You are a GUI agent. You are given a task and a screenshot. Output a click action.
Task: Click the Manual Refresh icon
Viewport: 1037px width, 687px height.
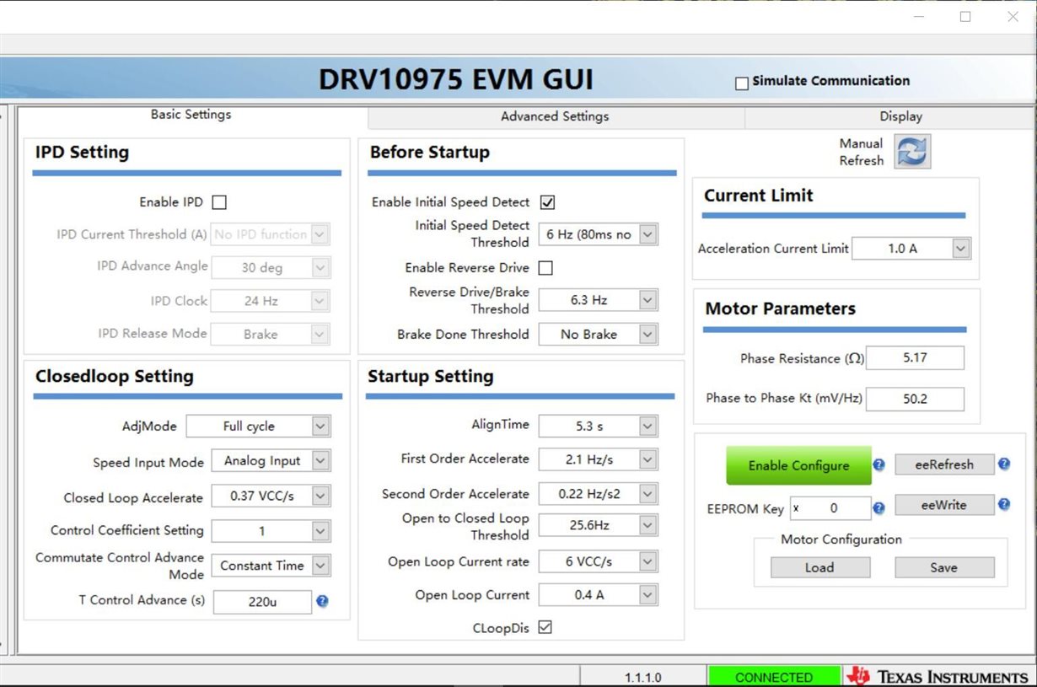coord(912,152)
